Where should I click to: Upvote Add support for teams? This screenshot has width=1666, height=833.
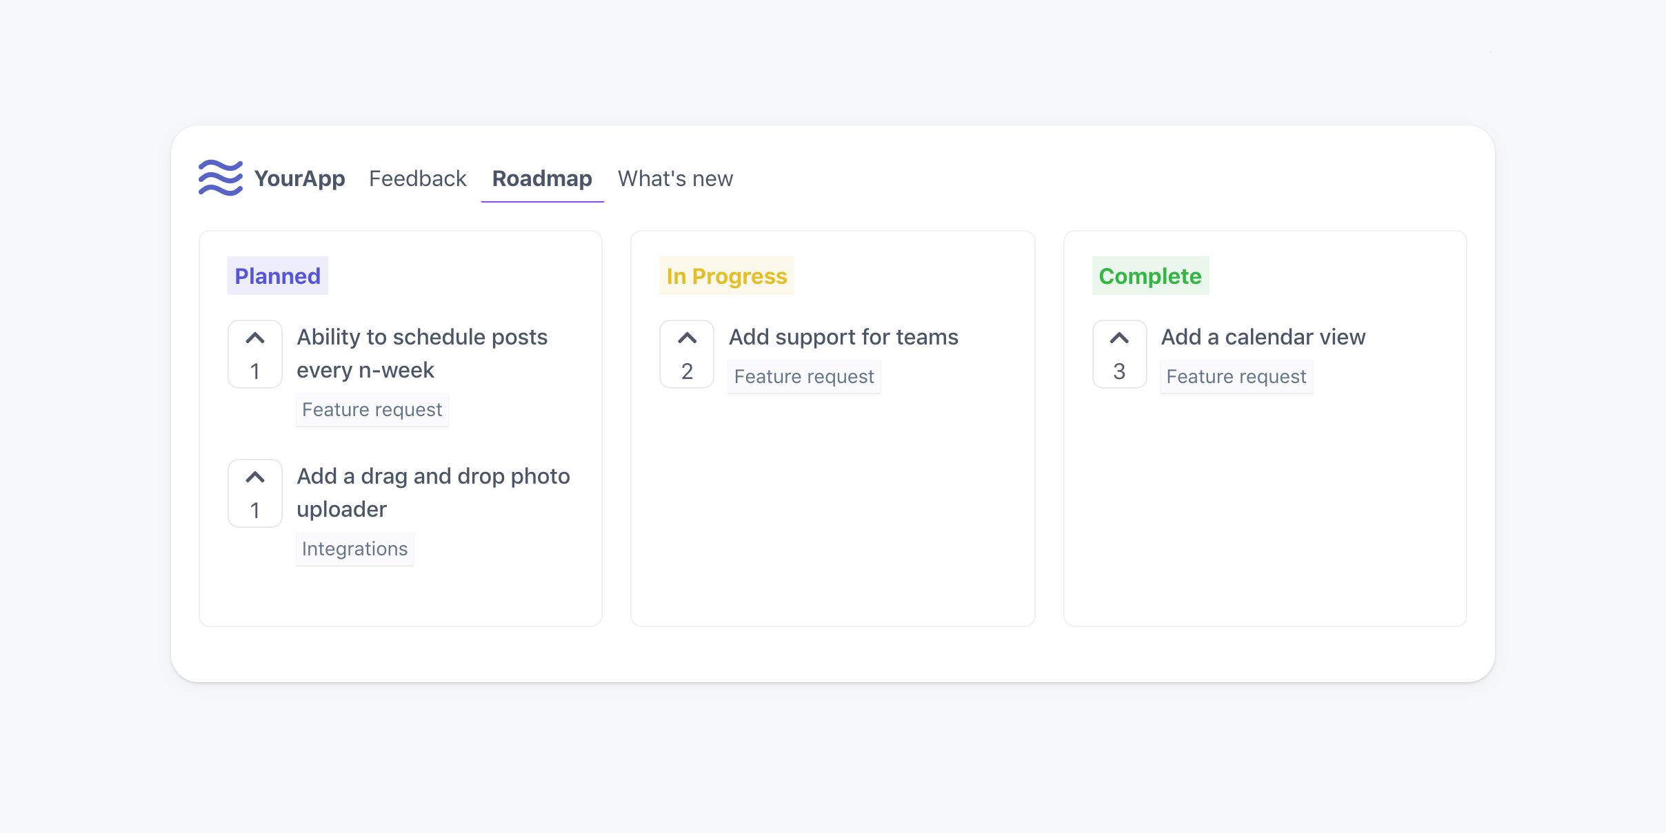coord(687,354)
